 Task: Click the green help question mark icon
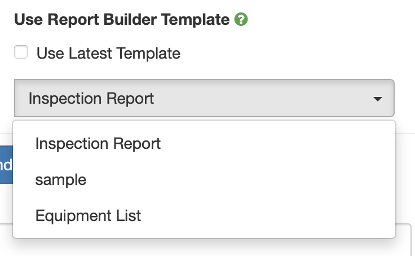(242, 20)
